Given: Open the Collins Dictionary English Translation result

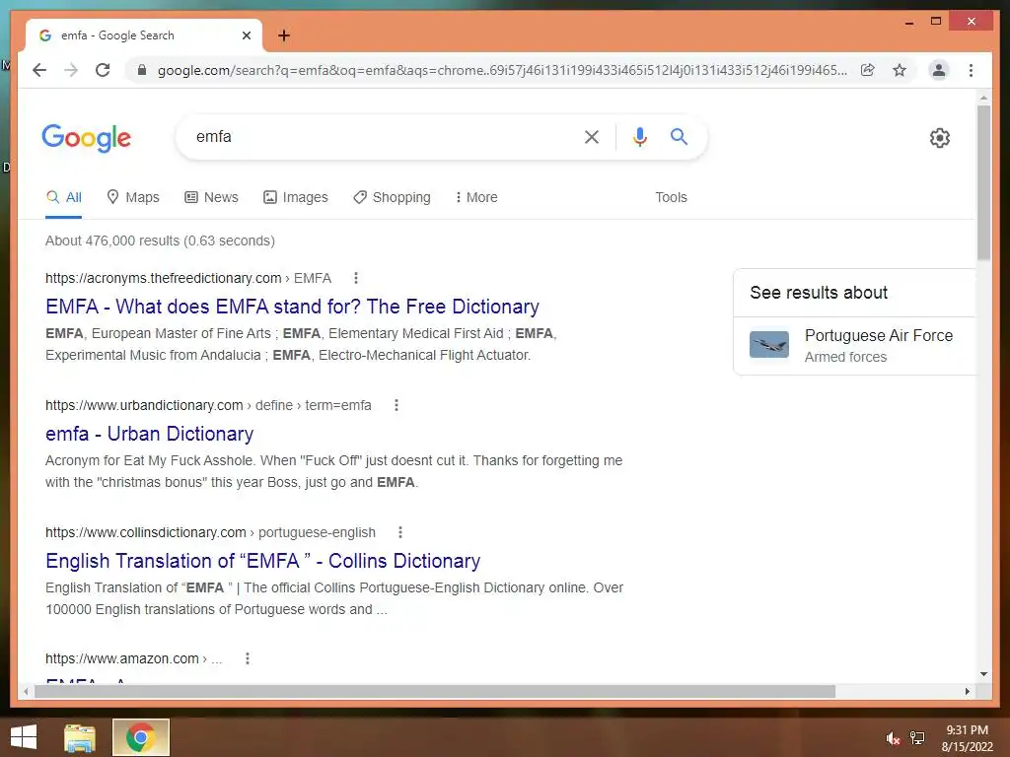Looking at the screenshot, I should point(262,561).
